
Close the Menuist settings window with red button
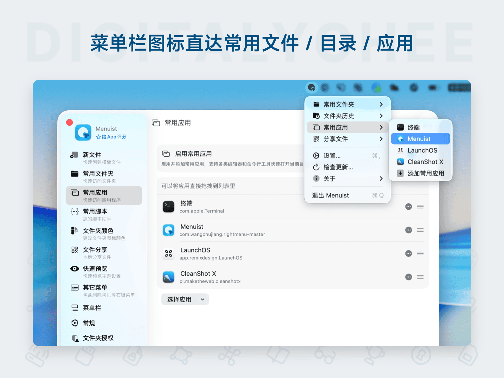pos(70,122)
